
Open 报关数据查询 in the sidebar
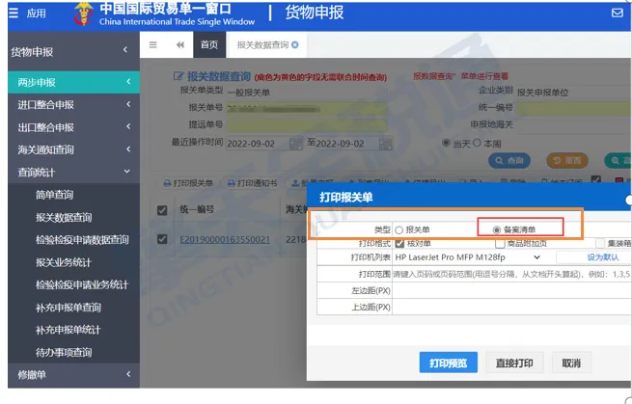pos(64,218)
